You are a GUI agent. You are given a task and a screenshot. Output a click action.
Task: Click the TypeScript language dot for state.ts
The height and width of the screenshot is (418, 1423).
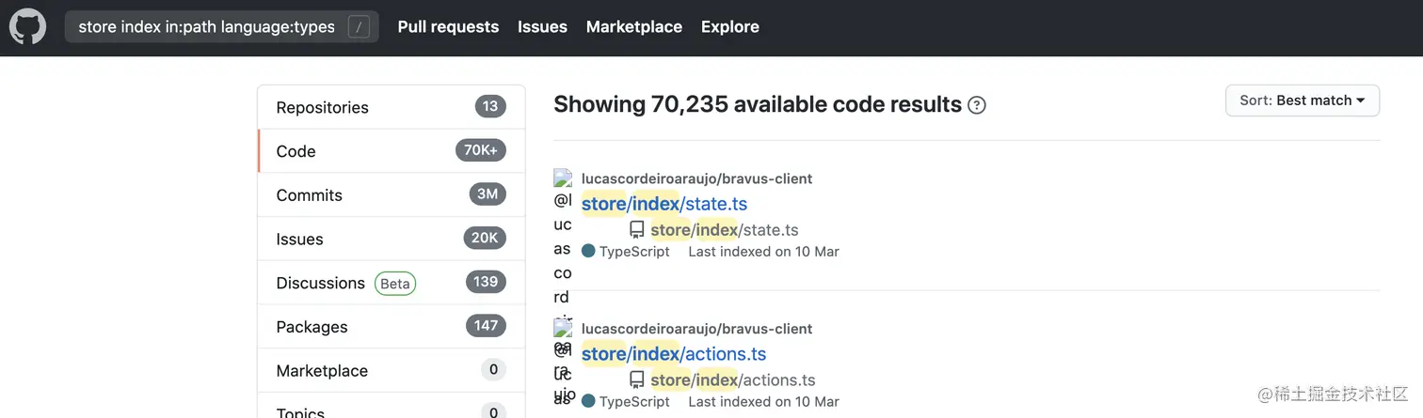point(588,252)
